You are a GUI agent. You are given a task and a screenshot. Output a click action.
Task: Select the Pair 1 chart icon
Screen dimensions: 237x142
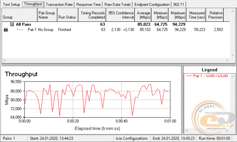pos(6,30)
